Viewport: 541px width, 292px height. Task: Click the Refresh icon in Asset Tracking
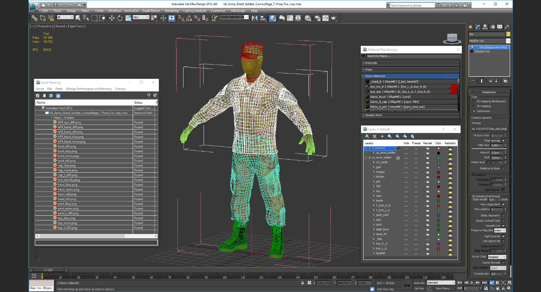tap(38, 96)
